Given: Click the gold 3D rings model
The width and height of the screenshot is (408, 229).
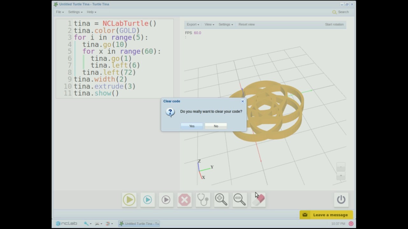Looking at the screenshot, I should click(266, 111).
